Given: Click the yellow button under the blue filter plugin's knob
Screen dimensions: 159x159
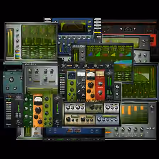Looking at the screenshot, I should tap(89, 26).
